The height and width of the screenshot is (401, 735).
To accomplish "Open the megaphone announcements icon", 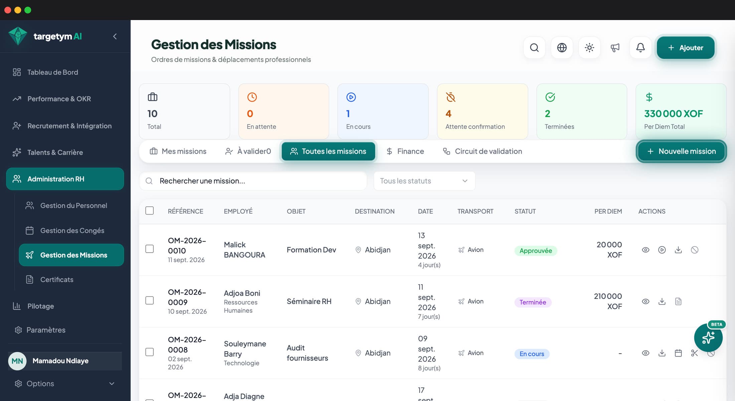I will 615,48.
